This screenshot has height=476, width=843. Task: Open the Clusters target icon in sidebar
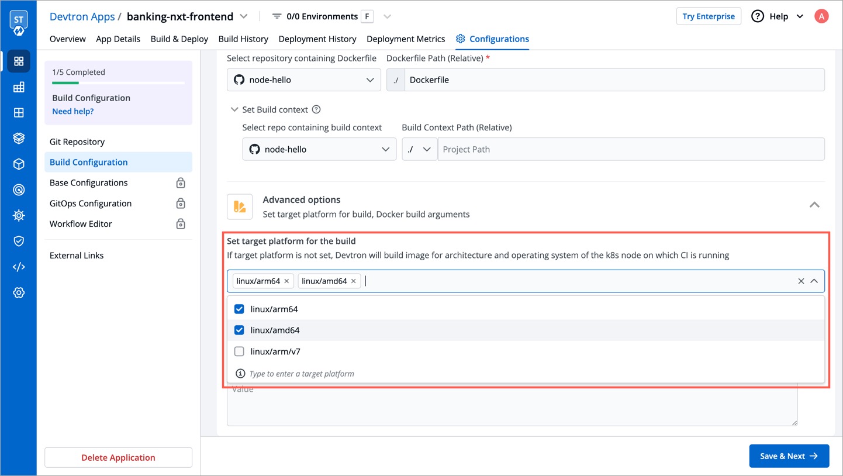[x=19, y=189]
